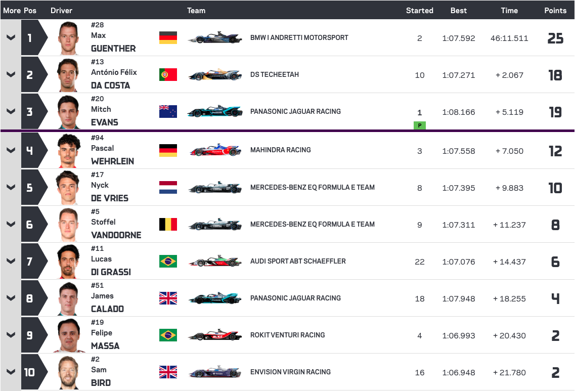Click the Points column header
This screenshot has width=575, height=391.
pos(555,10)
